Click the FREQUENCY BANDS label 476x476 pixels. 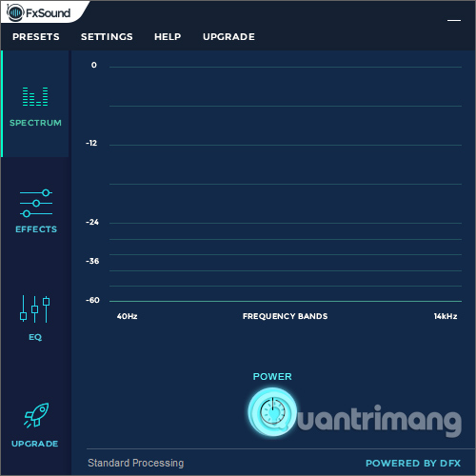click(x=285, y=316)
